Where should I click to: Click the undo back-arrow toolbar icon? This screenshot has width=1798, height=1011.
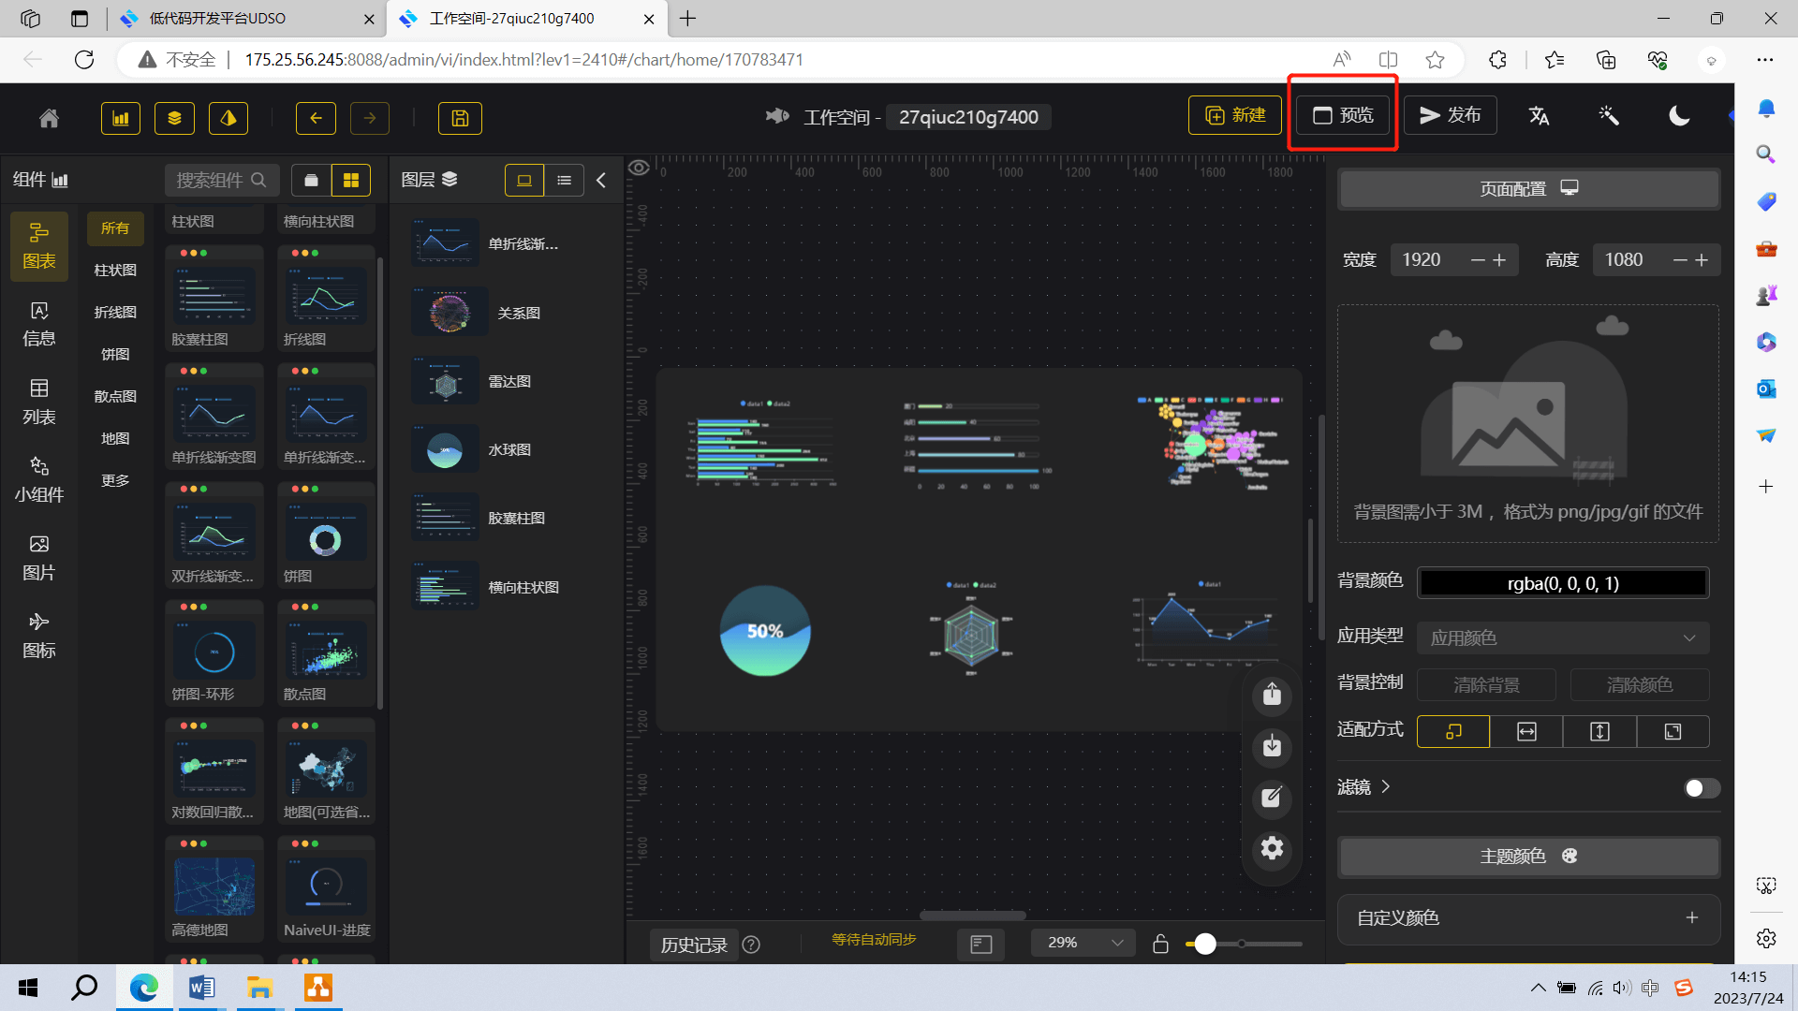point(316,118)
